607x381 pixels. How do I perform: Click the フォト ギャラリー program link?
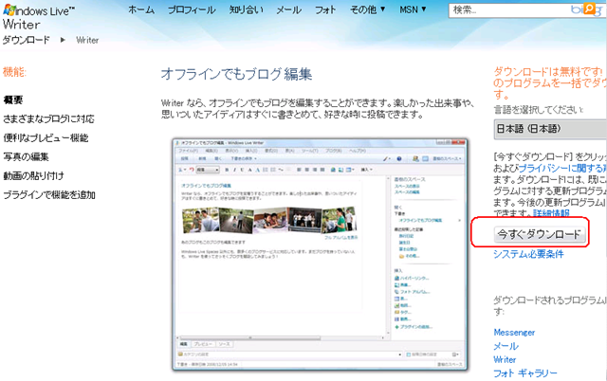[x=525, y=373]
